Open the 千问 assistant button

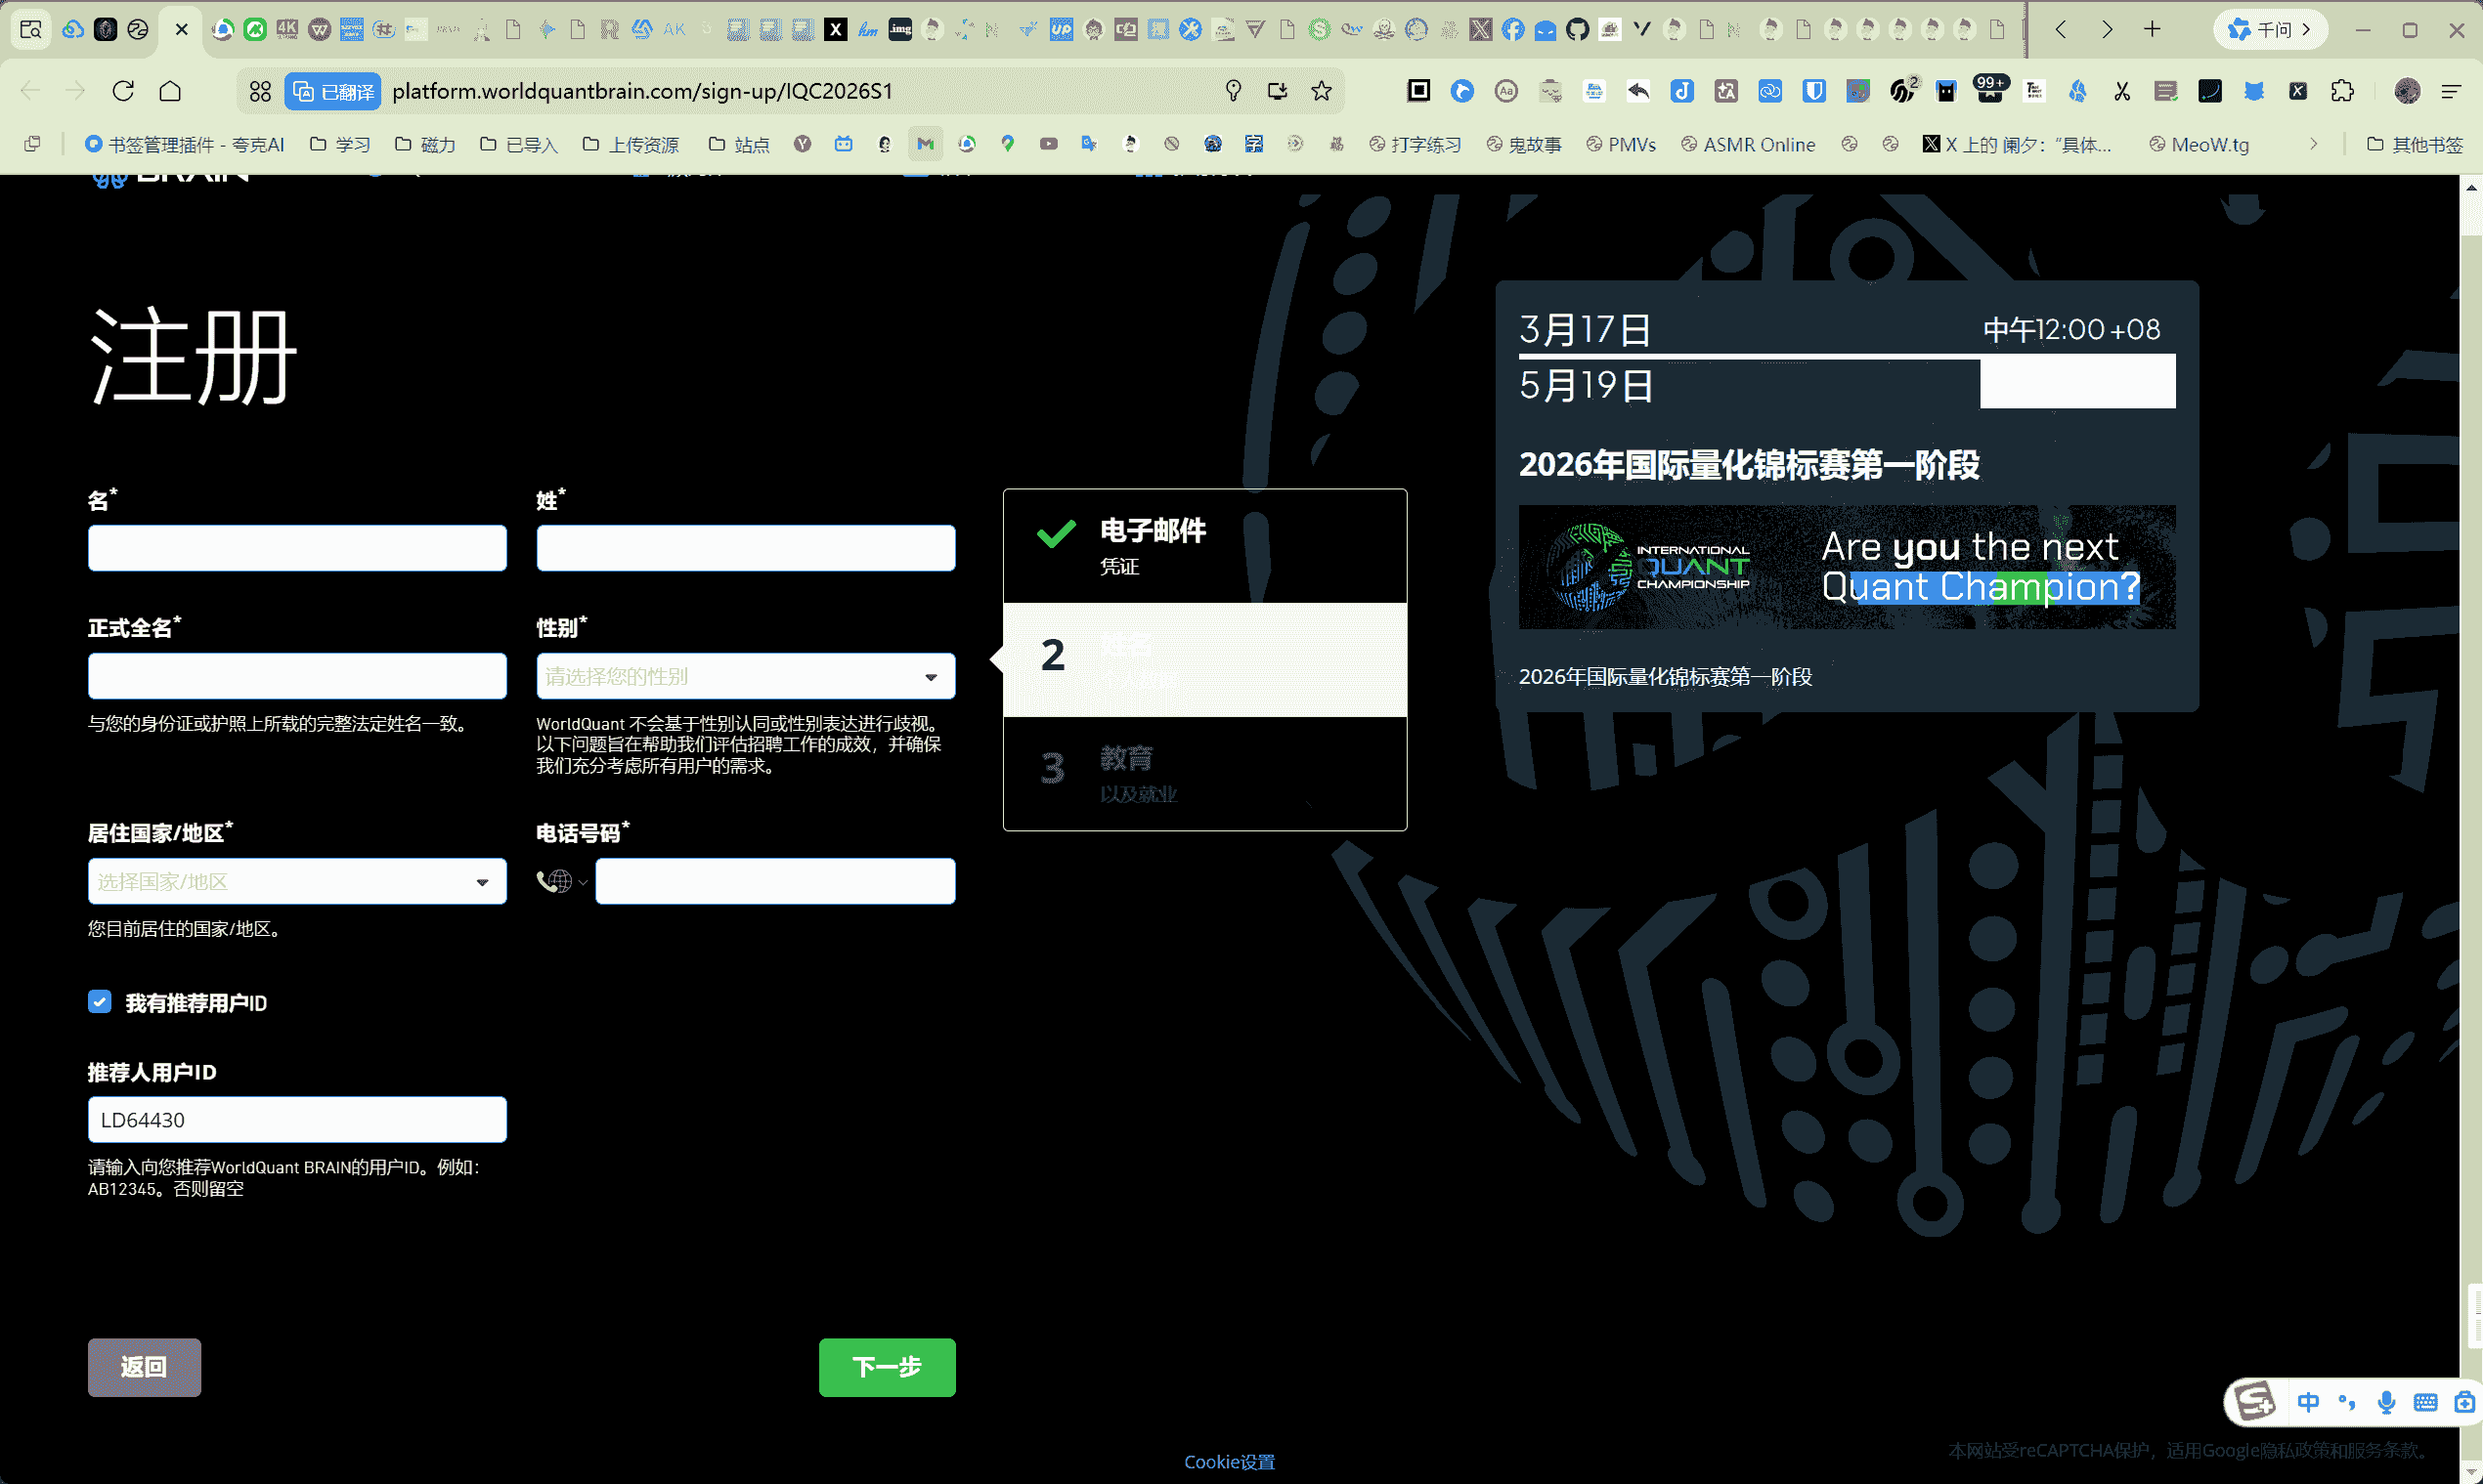(x=2271, y=29)
